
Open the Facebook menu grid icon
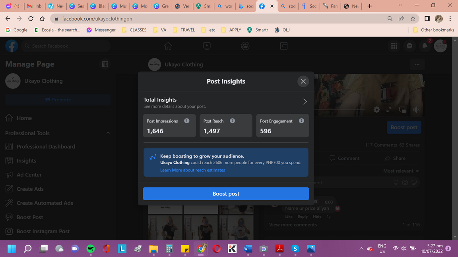[394, 46]
